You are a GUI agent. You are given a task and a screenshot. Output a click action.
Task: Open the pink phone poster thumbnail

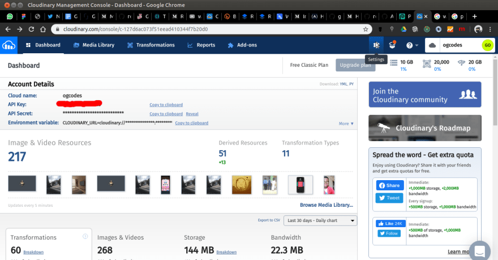click(x=165, y=185)
